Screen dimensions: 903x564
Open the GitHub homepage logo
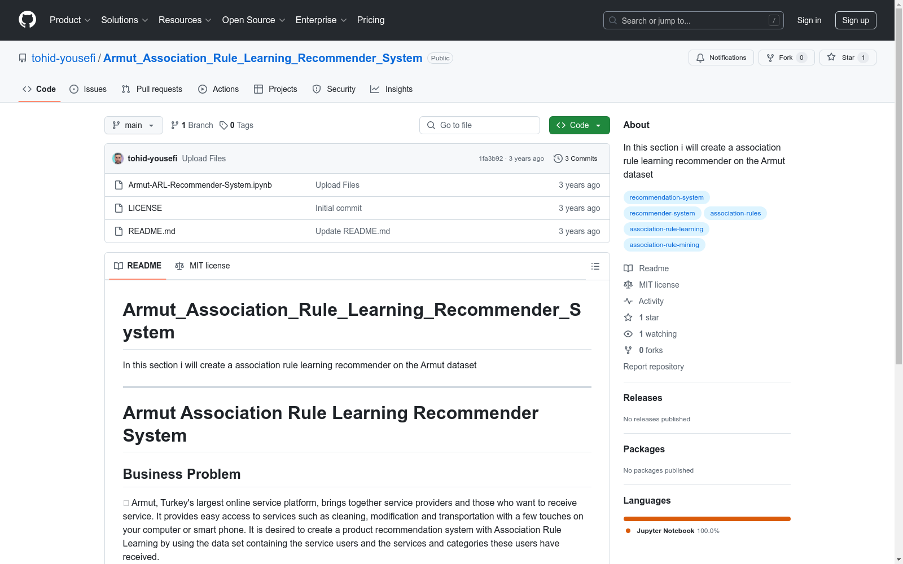(x=27, y=20)
